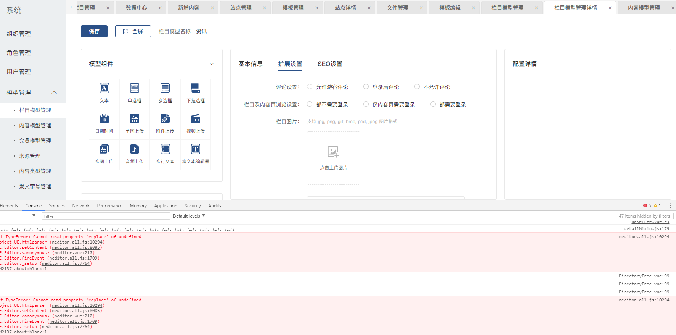Select the 附件上传 attachment upload icon
The width and height of the screenshot is (676, 335).
click(165, 119)
